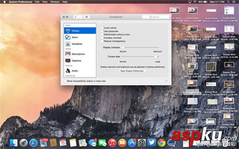Toggle Differentiate without color
Viewport: 239px width, 149px height.
pyautogui.click(x=102, y=35)
